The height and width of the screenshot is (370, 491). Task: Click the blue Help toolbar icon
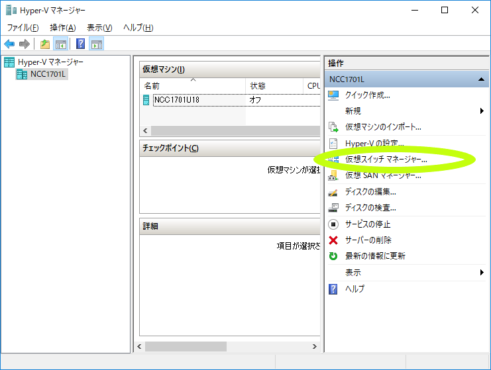[x=80, y=44]
